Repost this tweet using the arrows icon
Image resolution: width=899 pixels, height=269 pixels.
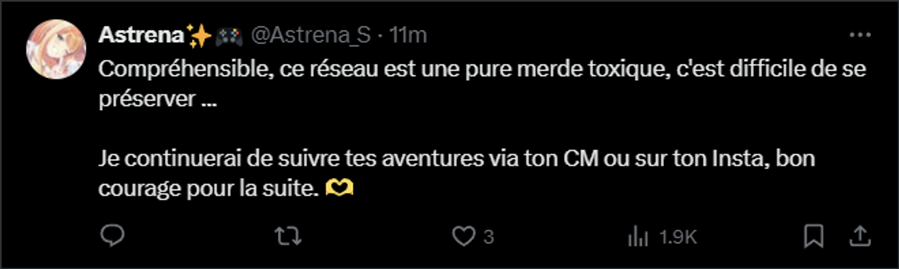pyautogui.click(x=287, y=236)
